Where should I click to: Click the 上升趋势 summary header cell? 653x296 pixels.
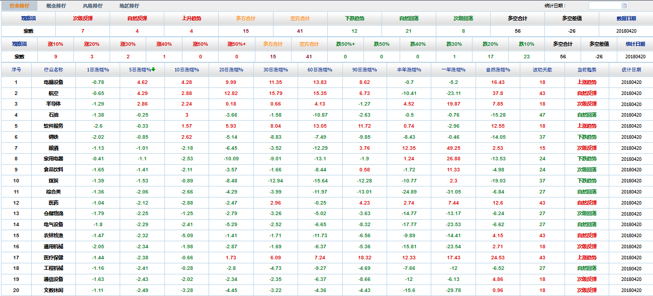(192, 19)
